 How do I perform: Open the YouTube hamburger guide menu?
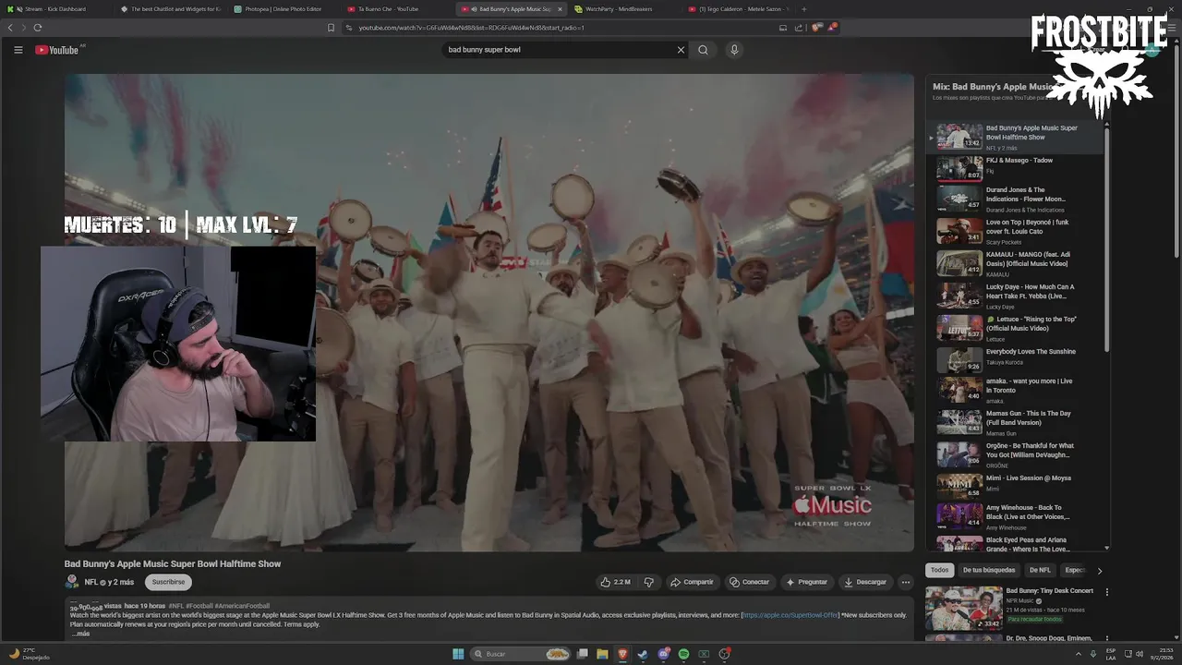[x=18, y=50]
